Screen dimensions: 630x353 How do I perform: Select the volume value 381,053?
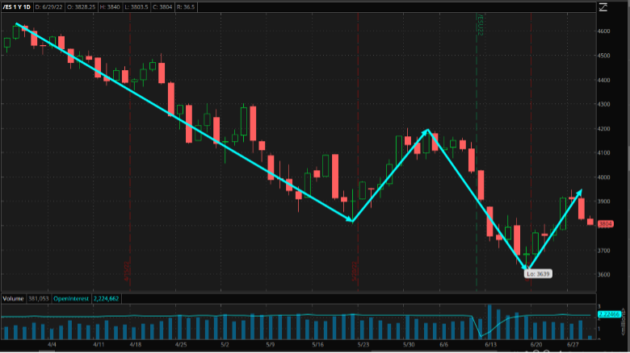[38, 298]
